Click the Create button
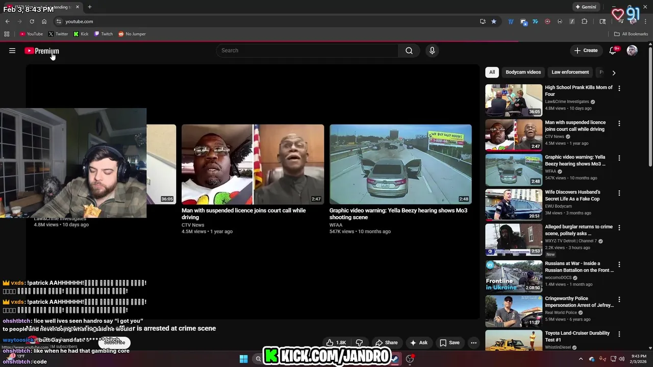This screenshot has height=367, width=653. (x=586, y=50)
